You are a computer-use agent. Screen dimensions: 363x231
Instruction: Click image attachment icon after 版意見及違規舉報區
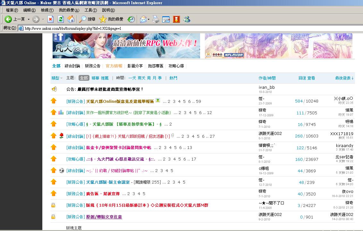(x=158, y=100)
